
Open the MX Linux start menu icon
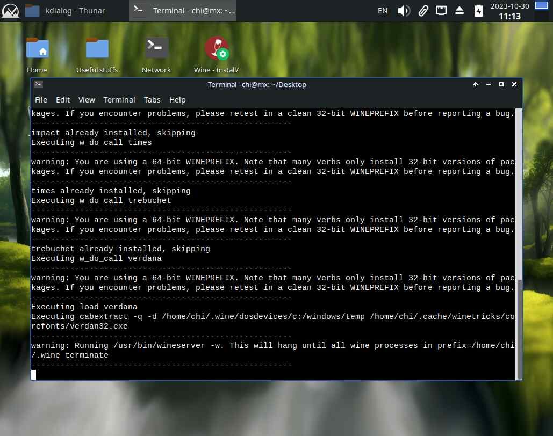pos(10,11)
